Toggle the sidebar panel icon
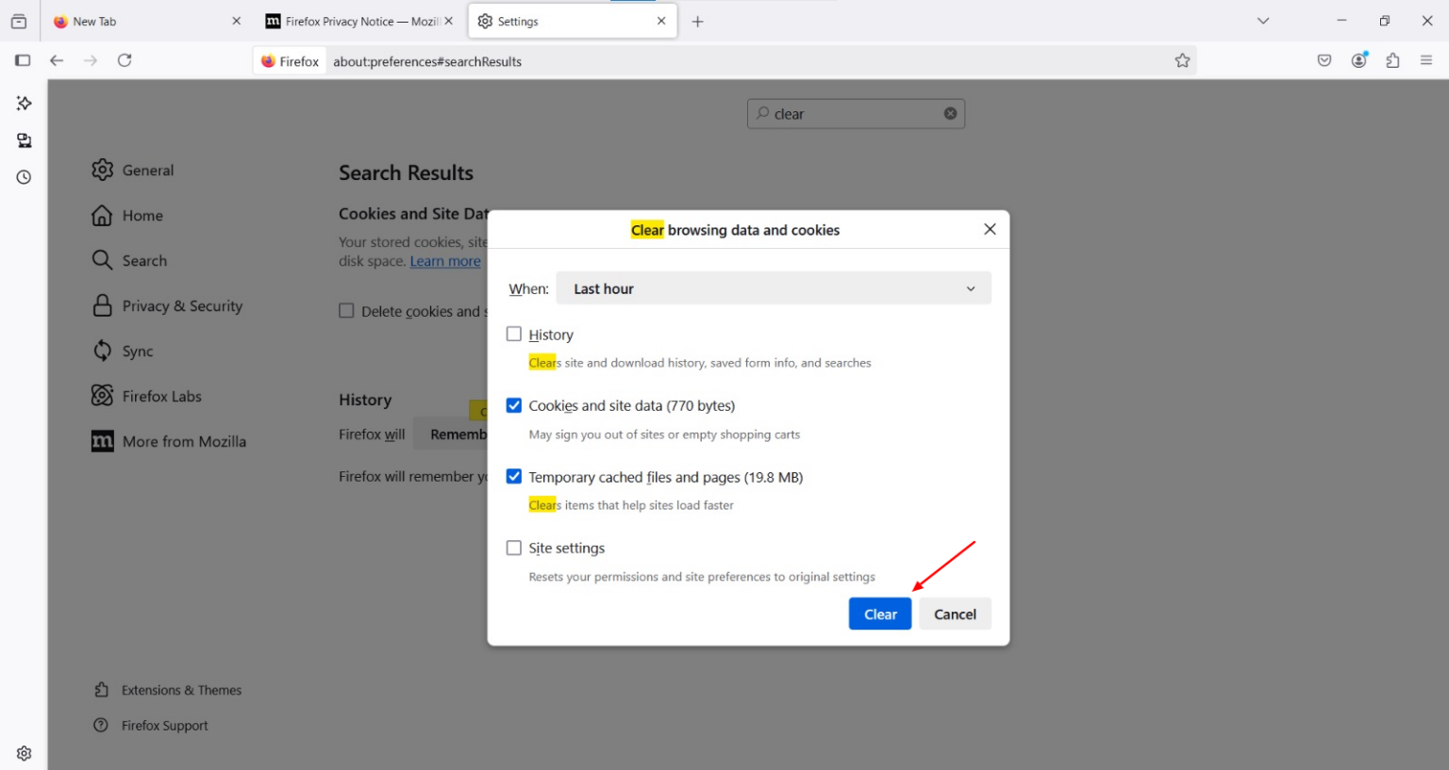1449x770 pixels. coord(23,59)
